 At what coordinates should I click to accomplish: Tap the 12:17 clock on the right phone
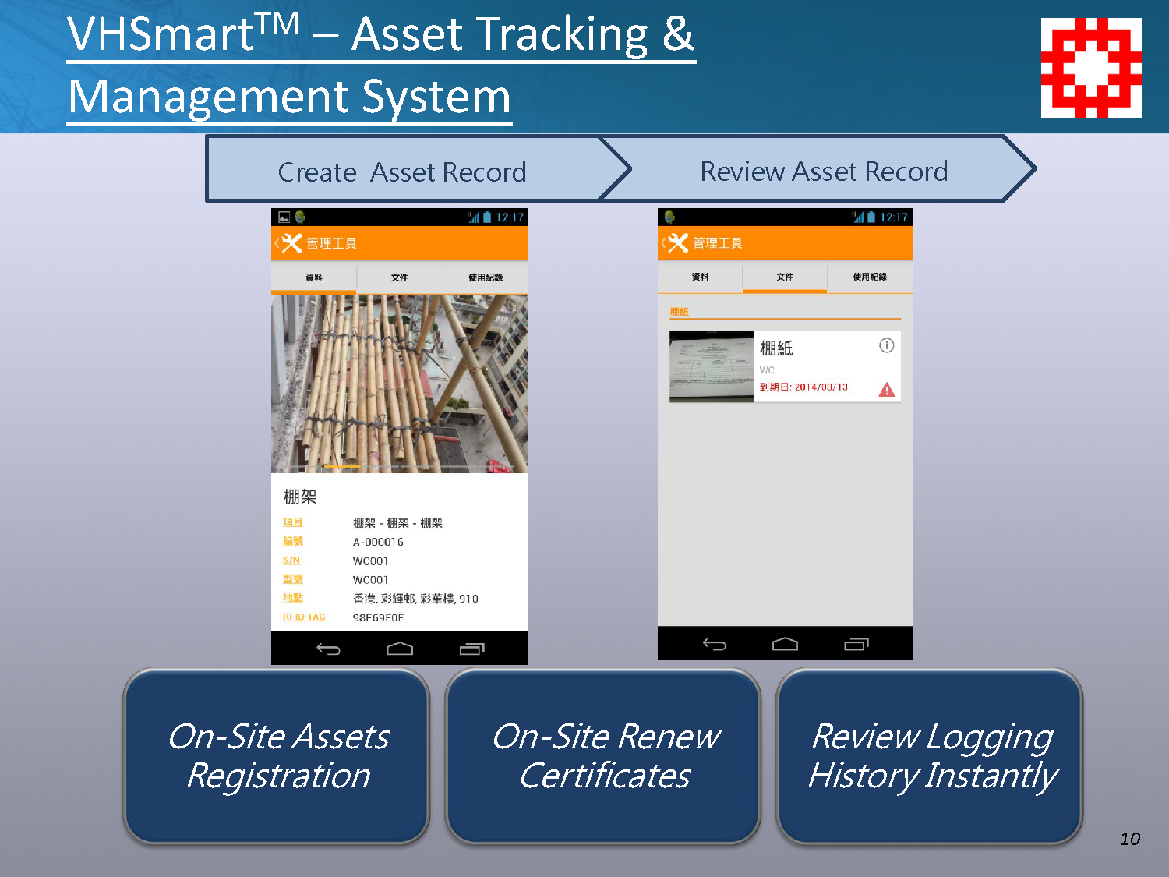pos(894,217)
